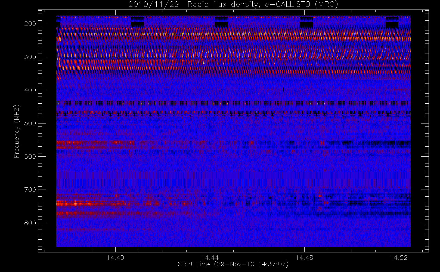Click the 14:48 time tick label
440x272 pixels.
[304, 258]
